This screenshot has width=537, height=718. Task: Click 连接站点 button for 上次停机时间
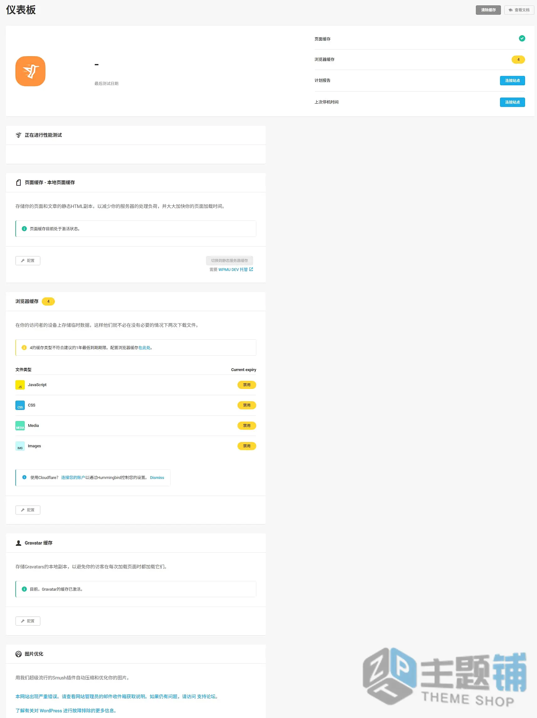coord(512,102)
